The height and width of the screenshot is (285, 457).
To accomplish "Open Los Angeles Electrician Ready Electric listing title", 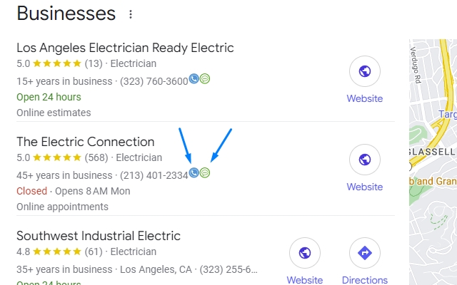I will [125, 48].
